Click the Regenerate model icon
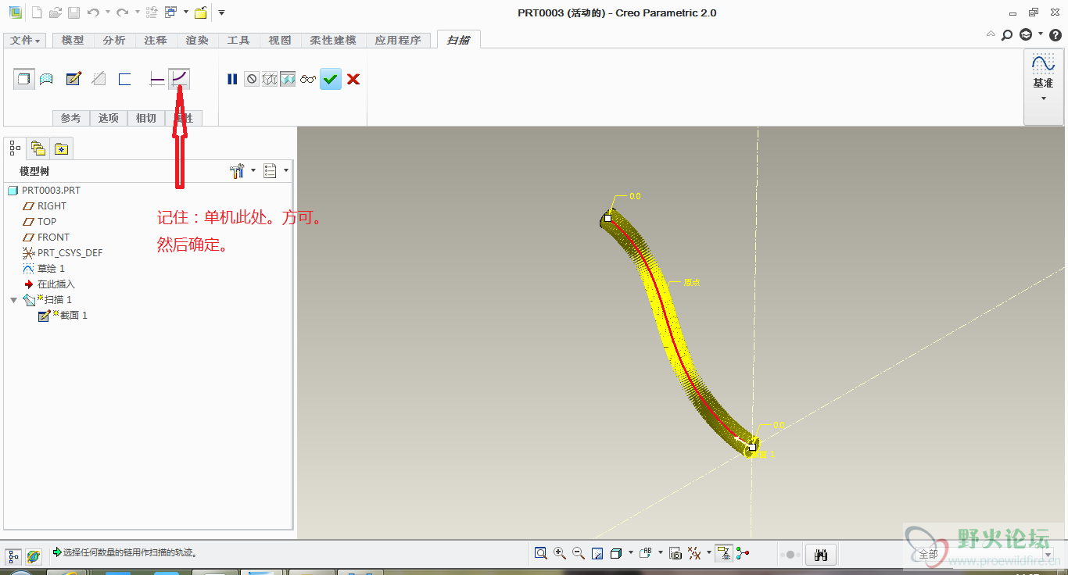The image size is (1068, 575). click(x=152, y=12)
